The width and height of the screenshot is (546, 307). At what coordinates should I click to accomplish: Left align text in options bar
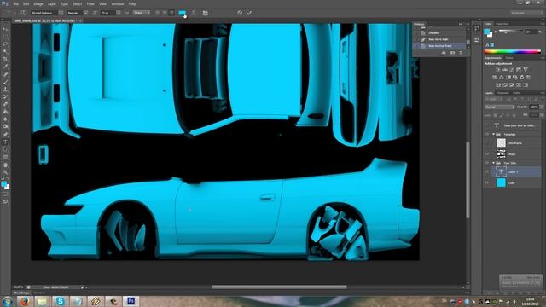pyautogui.click(x=158, y=13)
